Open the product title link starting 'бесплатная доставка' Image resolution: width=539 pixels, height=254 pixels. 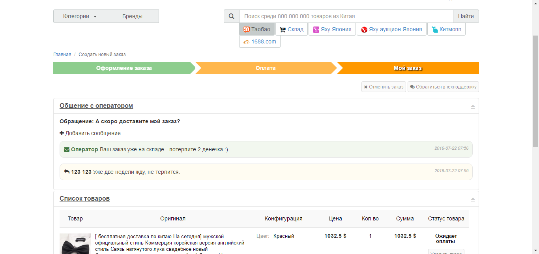[x=170, y=243]
